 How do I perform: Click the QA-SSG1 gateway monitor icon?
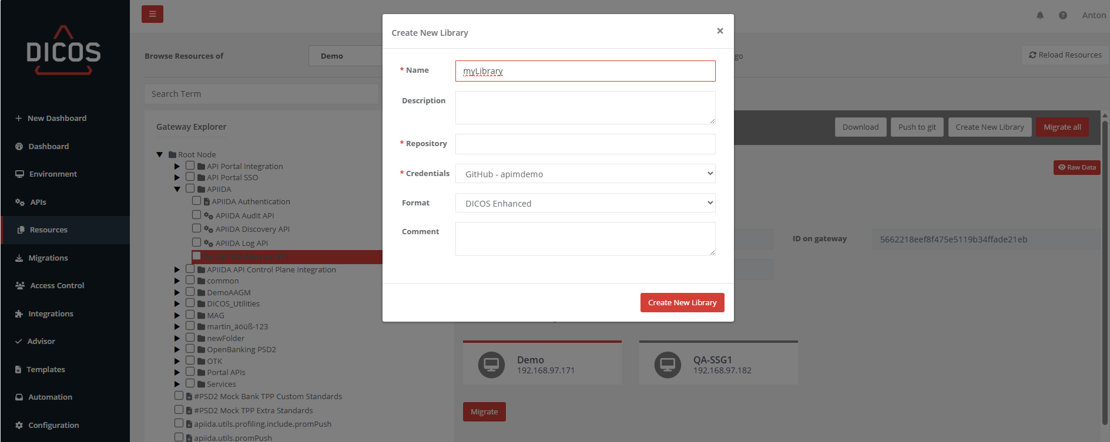pyautogui.click(x=668, y=365)
